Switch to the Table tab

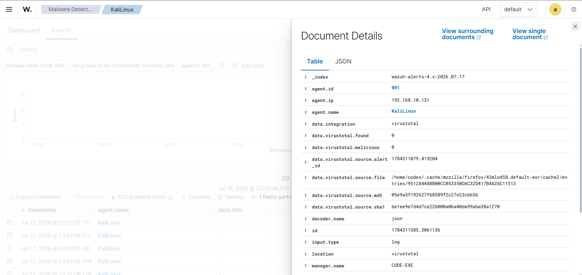tap(315, 61)
